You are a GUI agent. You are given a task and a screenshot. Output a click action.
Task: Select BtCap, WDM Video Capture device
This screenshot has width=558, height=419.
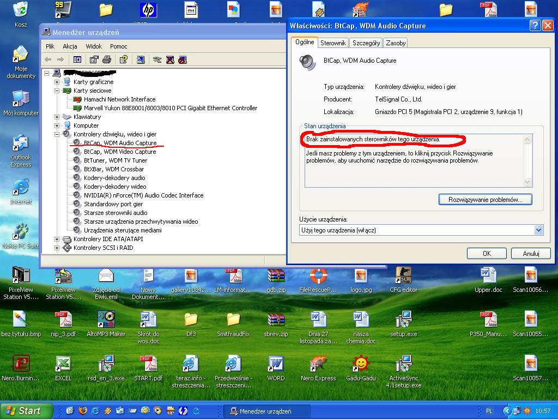click(x=120, y=152)
